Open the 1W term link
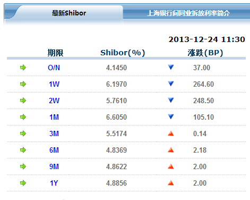This screenshot has width=250, height=200. pos(54,84)
